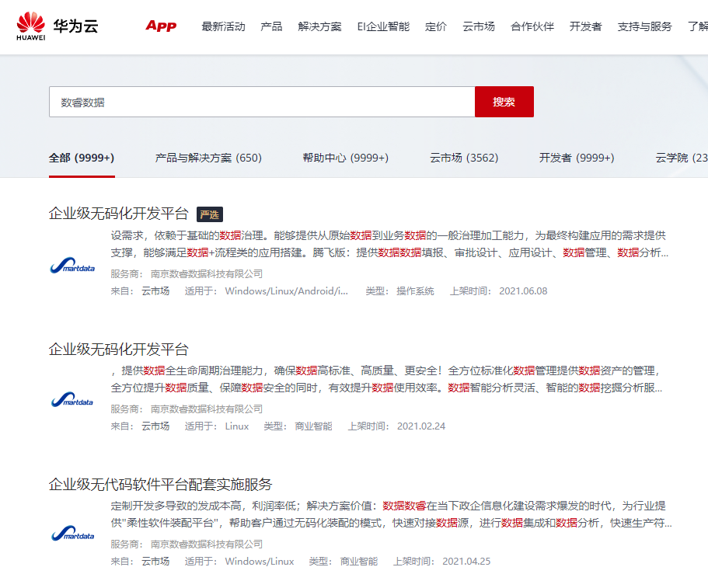Click Smartdata logo of the 2021.02.24 result

click(72, 399)
